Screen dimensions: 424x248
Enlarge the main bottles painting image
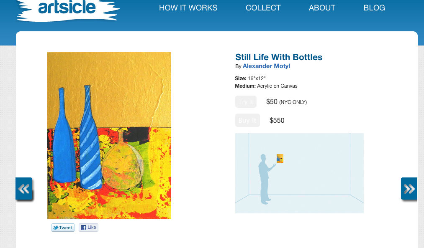point(109,136)
